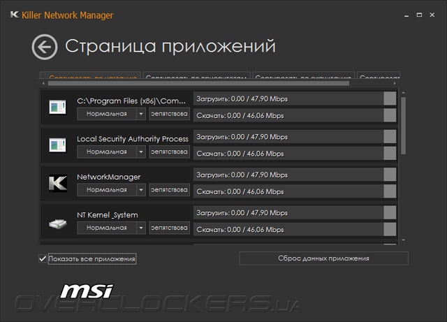Screen dimensions: 447x322
Task: Click the up arrow of vertical scrollbar
Action: pos(403,93)
